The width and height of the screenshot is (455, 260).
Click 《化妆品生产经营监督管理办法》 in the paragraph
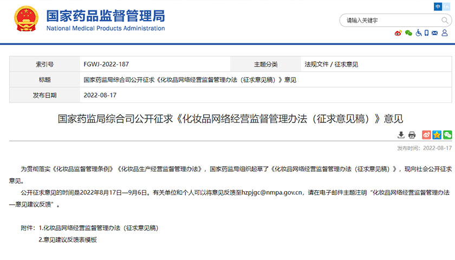[160, 169]
